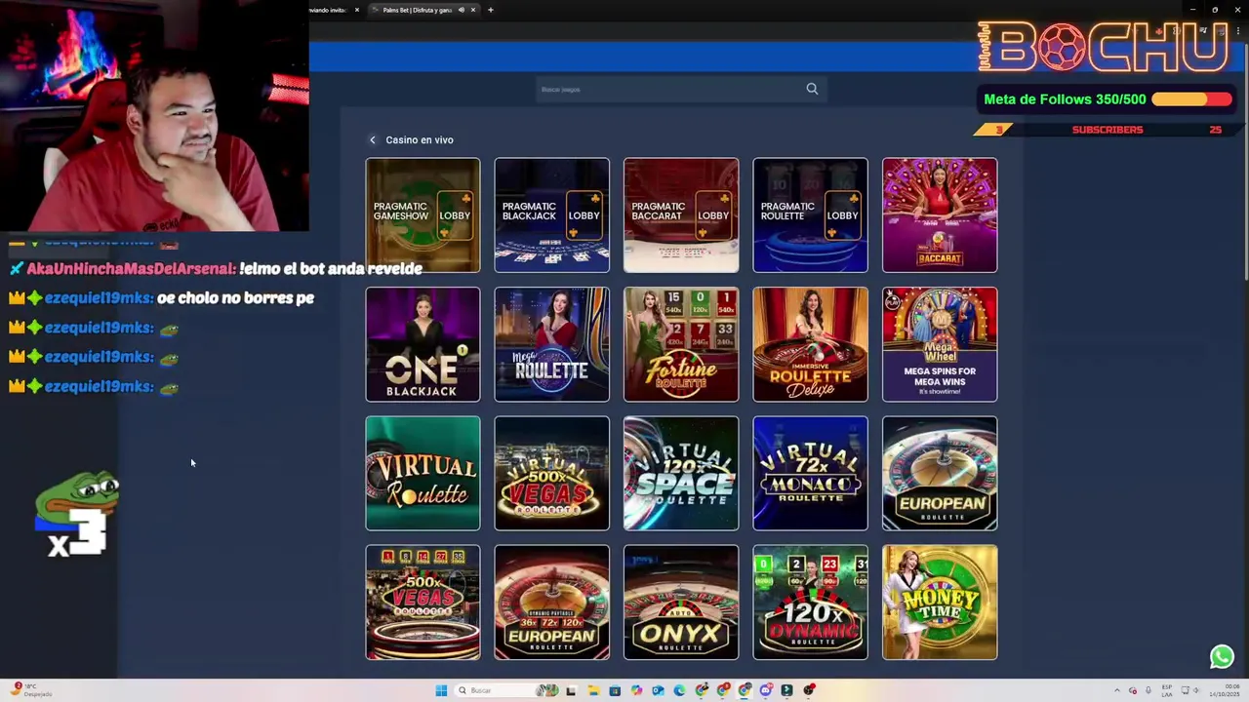Click the Windows taskbar Buscar search box
Screen dimensions: 1249x702
[507, 690]
